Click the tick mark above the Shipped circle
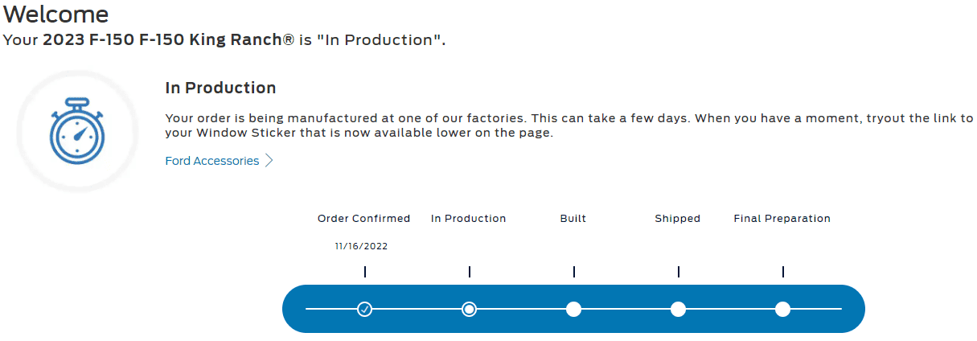This screenshot has width=977, height=341. (x=679, y=272)
